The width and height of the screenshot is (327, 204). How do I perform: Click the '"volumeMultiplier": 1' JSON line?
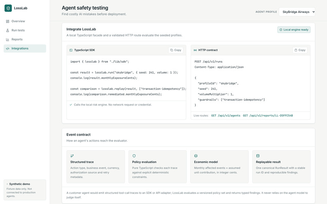pos(216,94)
